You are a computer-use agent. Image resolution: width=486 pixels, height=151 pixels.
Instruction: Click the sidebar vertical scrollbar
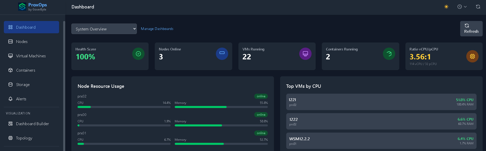click(x=64, y=84)
